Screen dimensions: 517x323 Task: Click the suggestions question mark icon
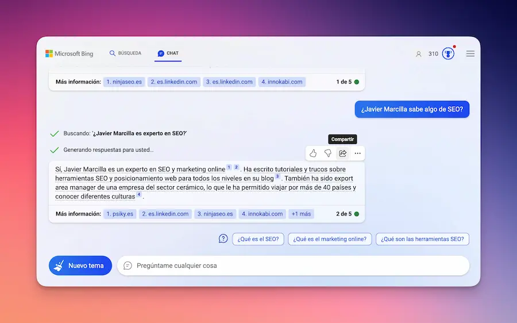click(223, 239)
